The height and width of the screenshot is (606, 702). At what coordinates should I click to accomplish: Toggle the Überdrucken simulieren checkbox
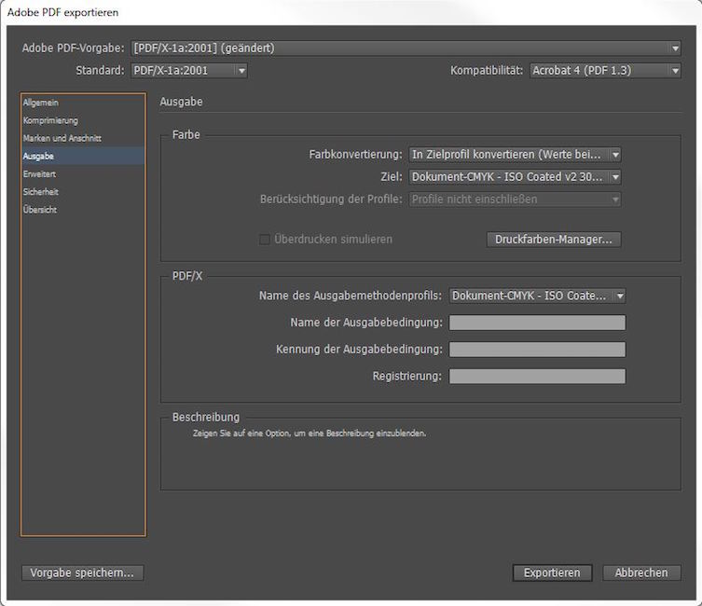point(265,240)
